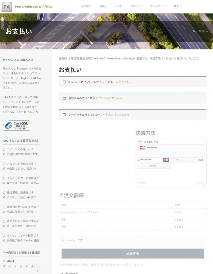Expand the 購入 dropdown menu
Image resolution: width=213 pixels, height=274 pixels.
177,6
